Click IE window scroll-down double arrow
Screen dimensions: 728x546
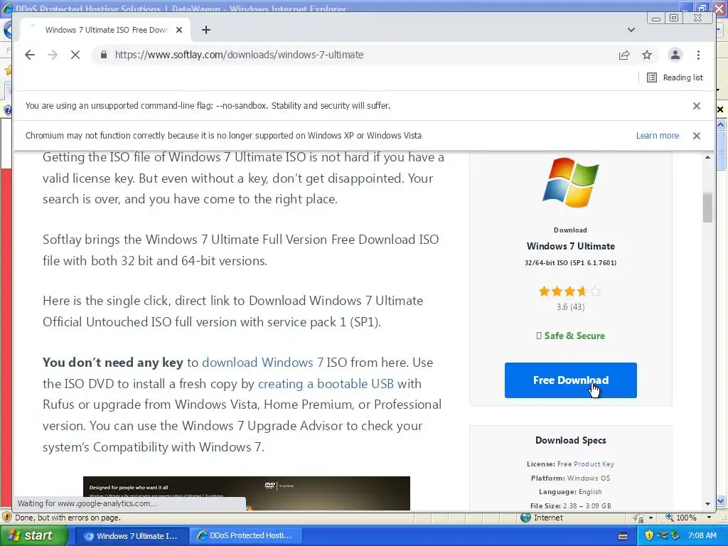[721, 501]
